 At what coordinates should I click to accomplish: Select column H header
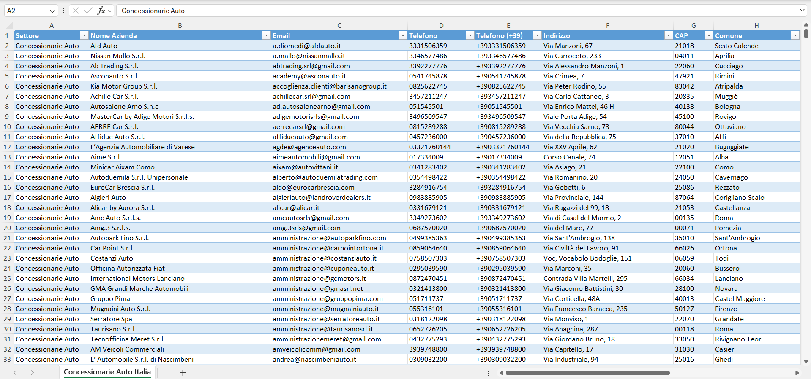pos(756,25)
